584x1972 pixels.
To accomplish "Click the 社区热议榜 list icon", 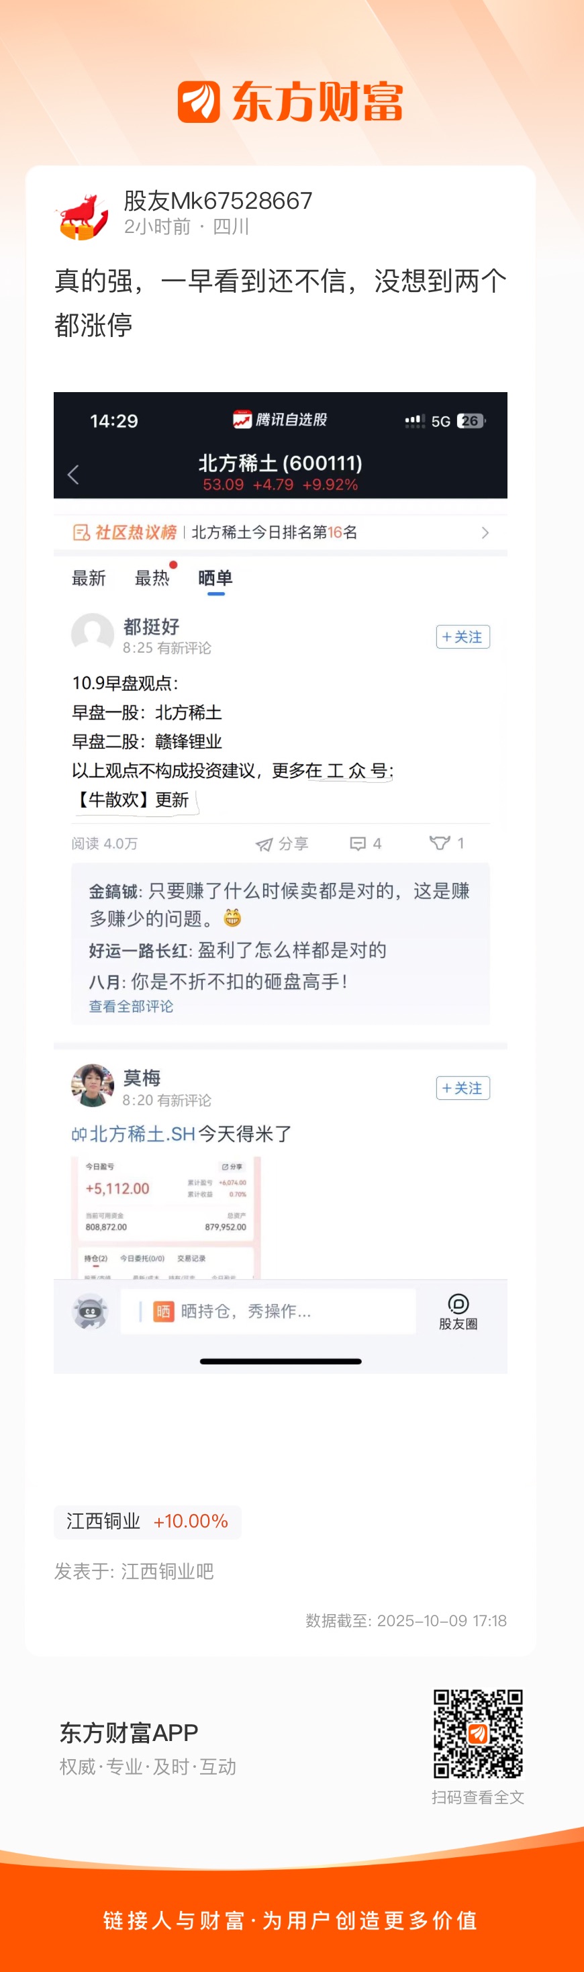I will coord(81,532).
